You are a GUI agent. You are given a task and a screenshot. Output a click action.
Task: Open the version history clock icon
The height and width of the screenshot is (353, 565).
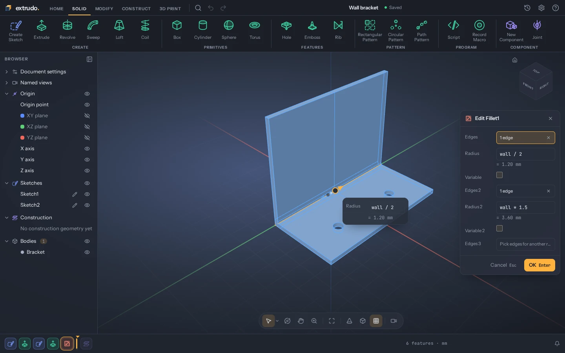[527, 8]
